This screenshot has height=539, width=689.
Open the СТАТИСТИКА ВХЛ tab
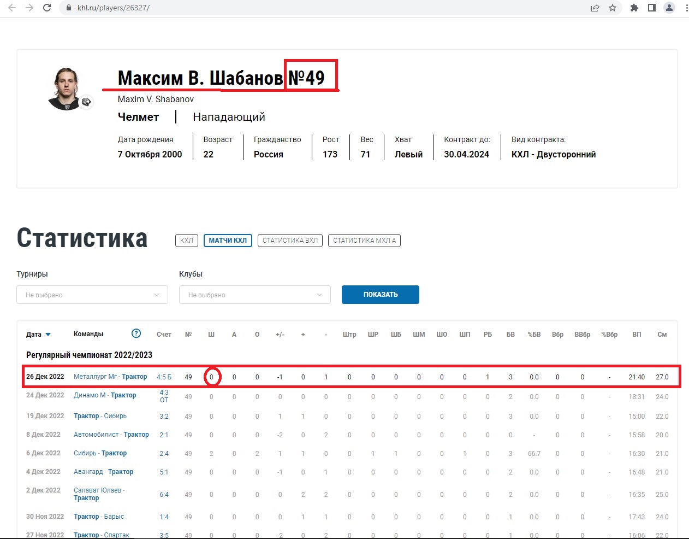point(290,241)
